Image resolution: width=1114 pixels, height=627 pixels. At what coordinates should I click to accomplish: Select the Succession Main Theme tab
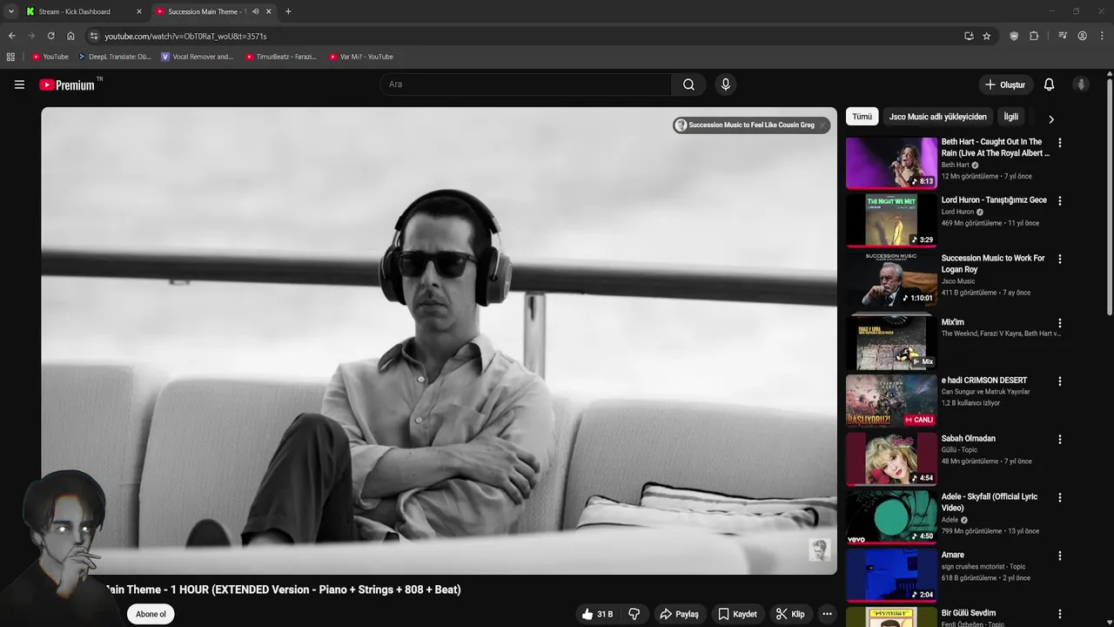coord(205,11)
